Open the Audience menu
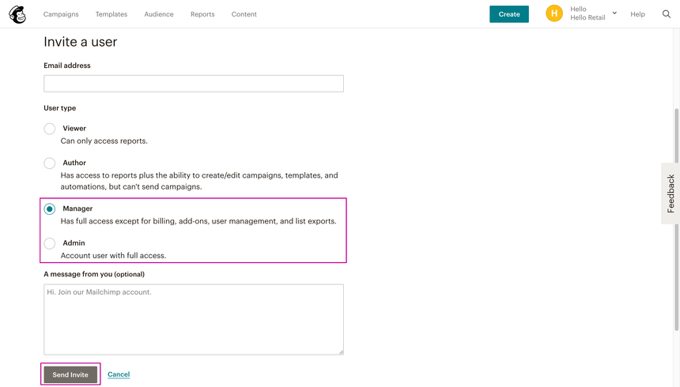 [x=159, y=14]
